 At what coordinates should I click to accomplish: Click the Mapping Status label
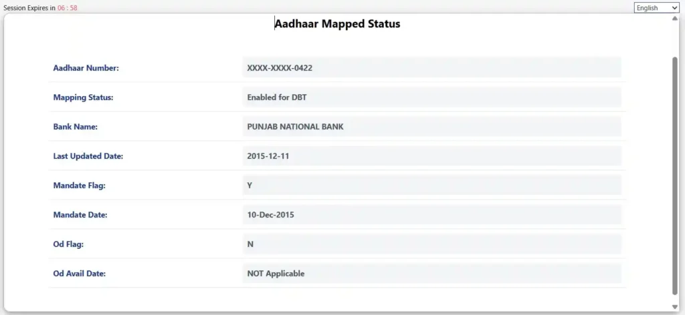click(x=83, y=97)
